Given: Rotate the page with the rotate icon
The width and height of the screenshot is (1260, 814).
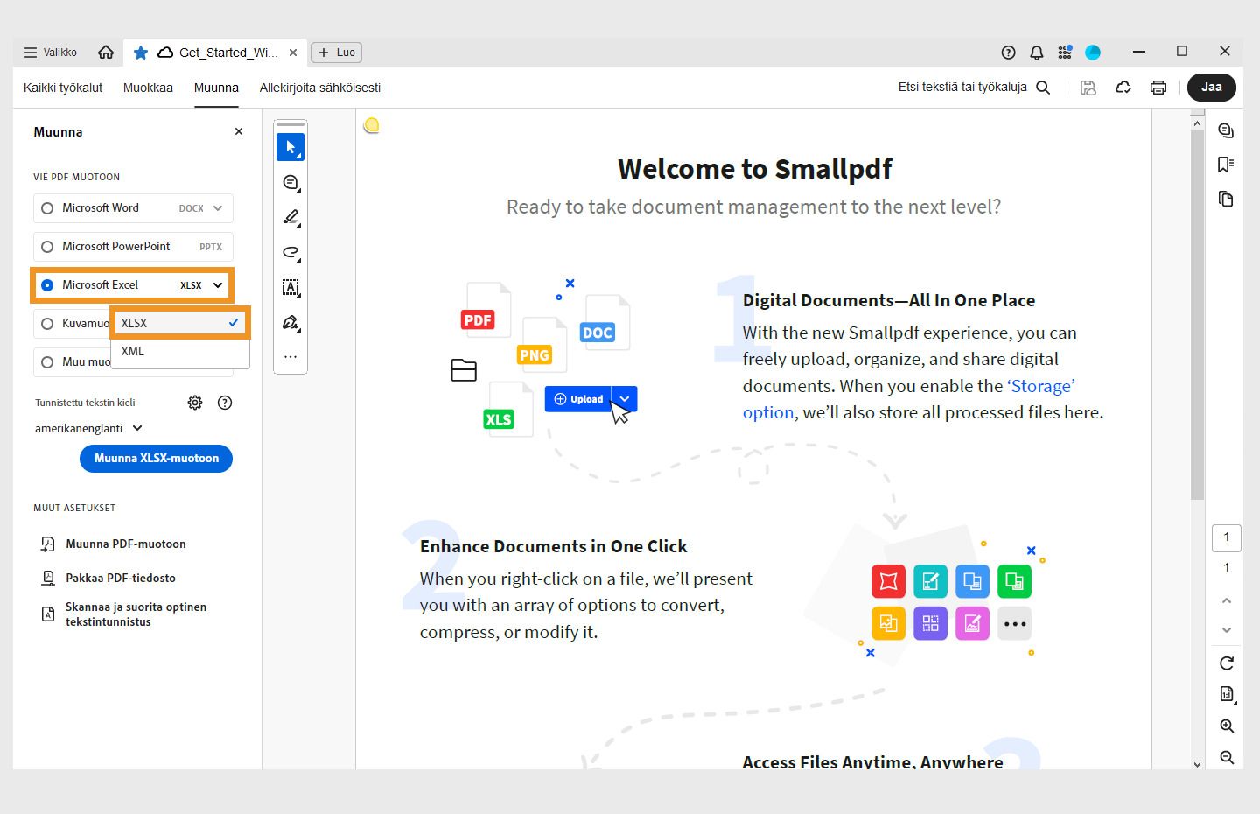Looking at the screenshot, I should click(1227, 663).
